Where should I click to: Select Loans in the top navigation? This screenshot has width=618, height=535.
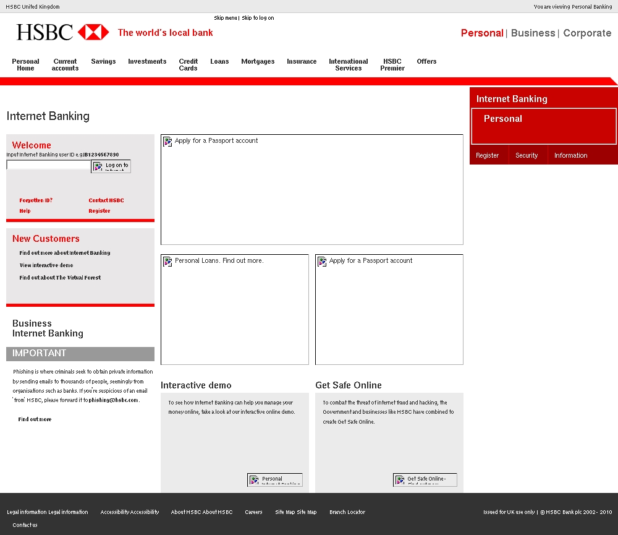219,62
